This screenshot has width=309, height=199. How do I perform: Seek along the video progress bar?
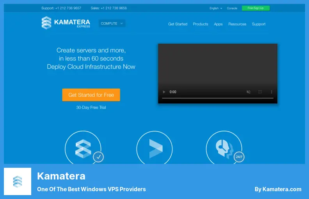pos(218,98)
